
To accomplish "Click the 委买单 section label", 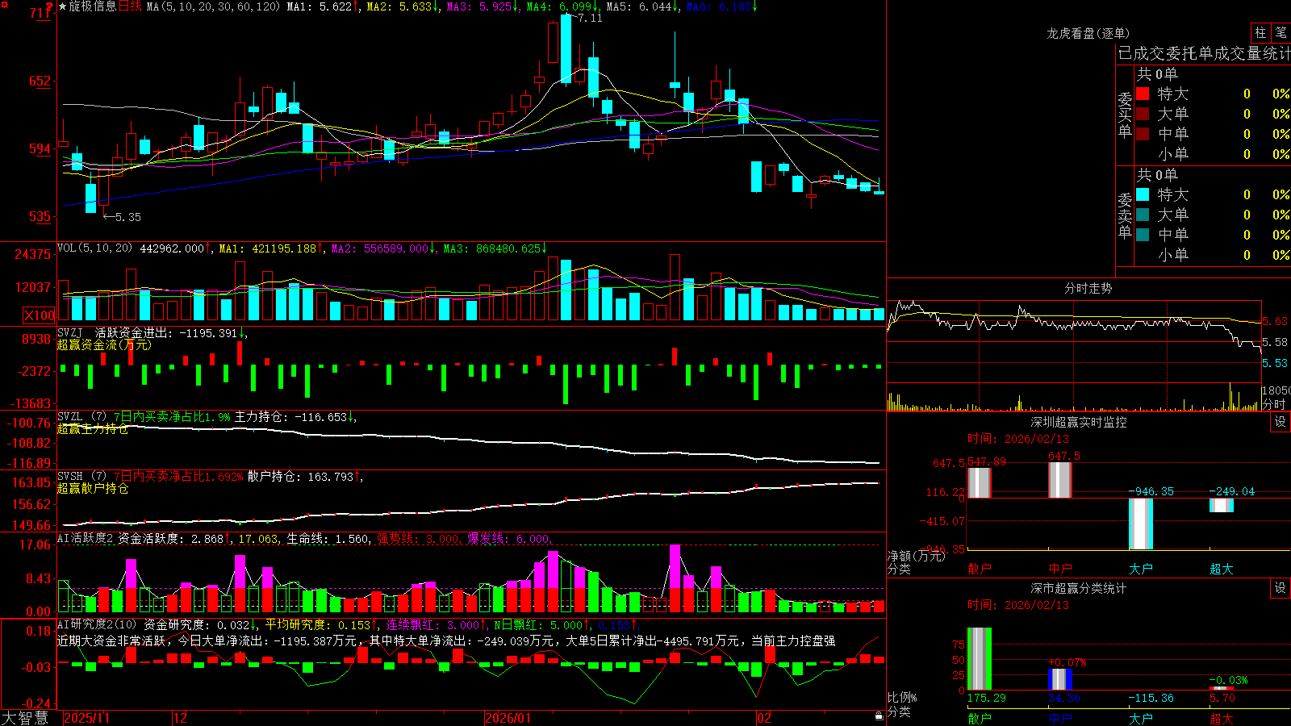I will coord(1125,115).
